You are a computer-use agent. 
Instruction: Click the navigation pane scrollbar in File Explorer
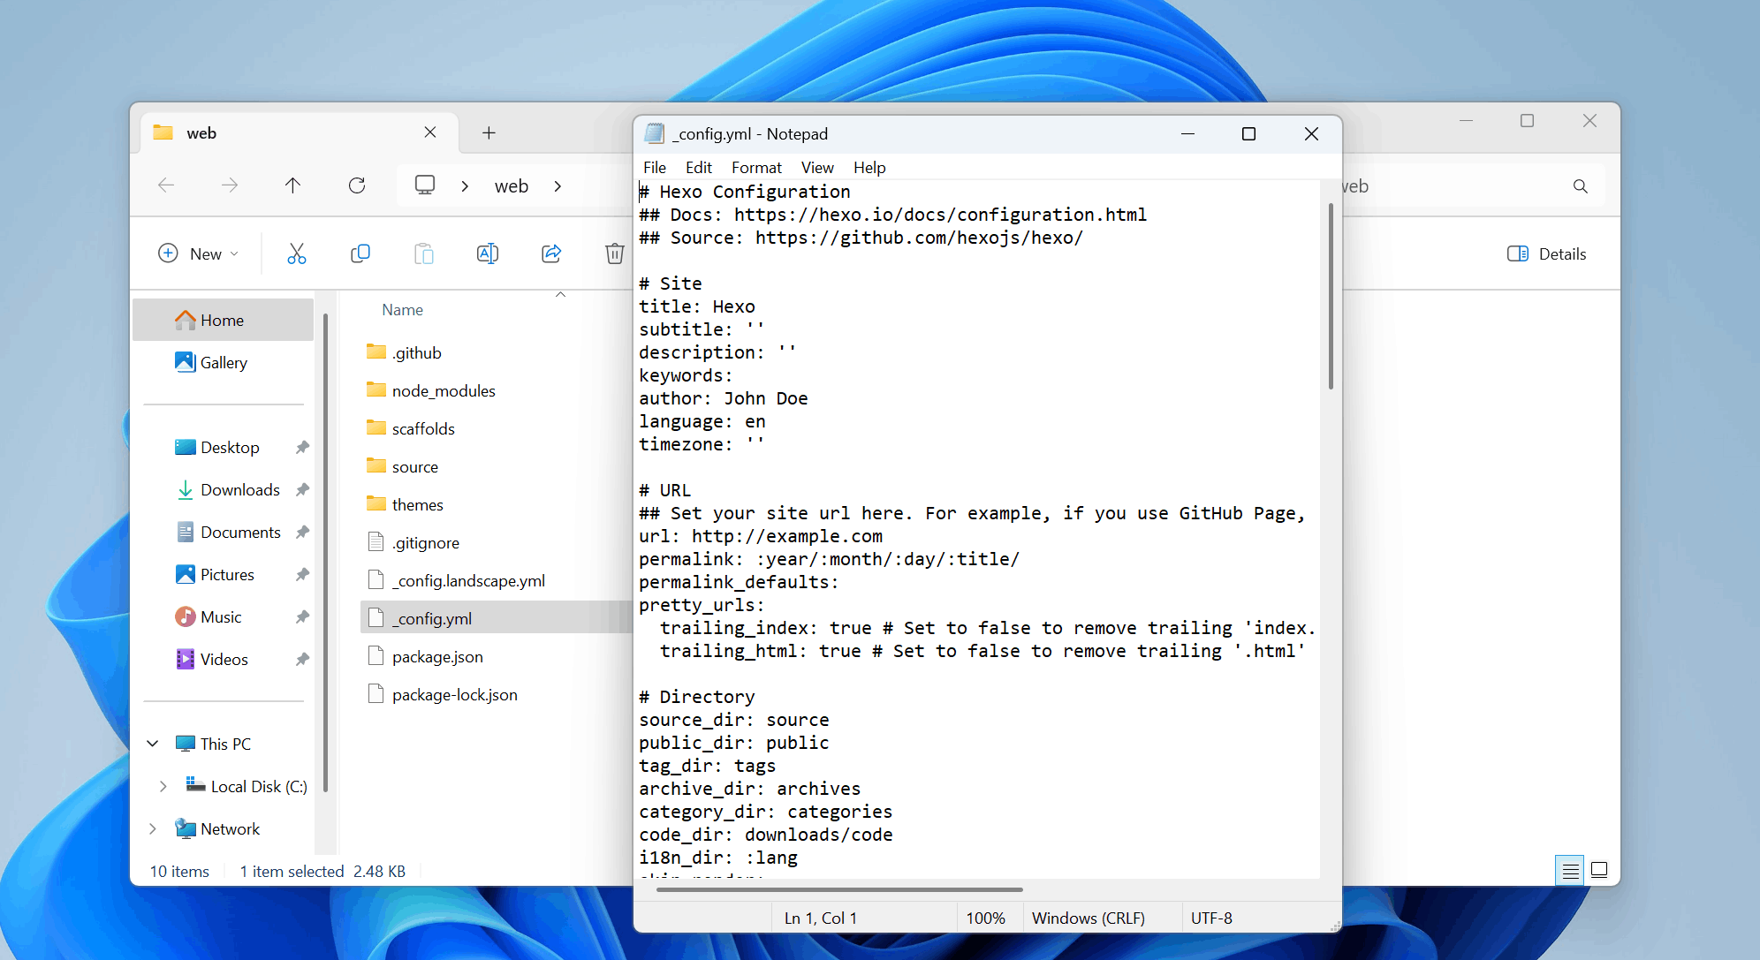(325, 552)
